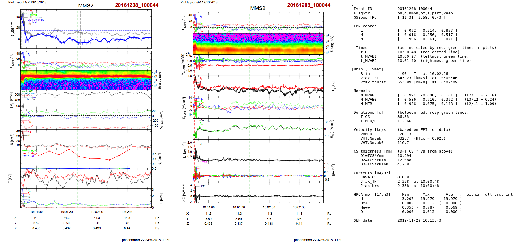Click the 'CS thickness [km]' heading

pos(373,151)
